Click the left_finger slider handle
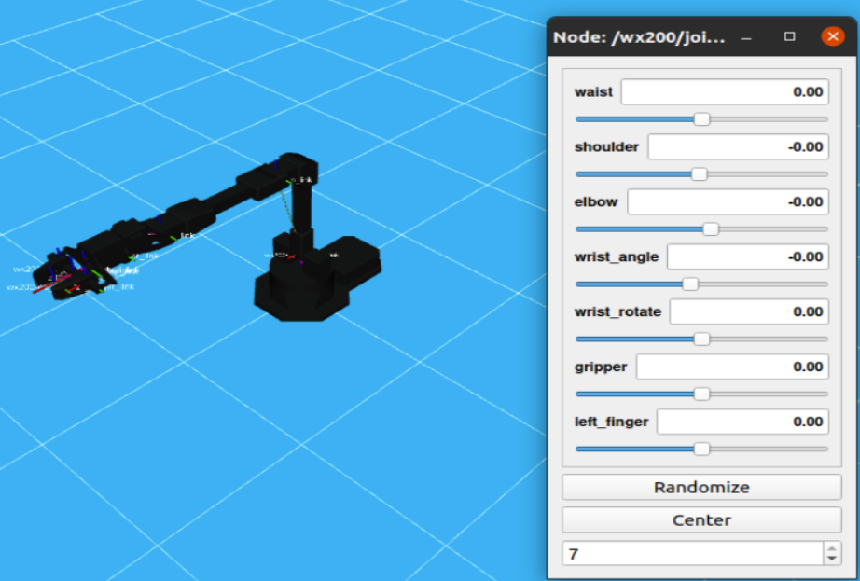The image size is (860, 581). (701, 450)
